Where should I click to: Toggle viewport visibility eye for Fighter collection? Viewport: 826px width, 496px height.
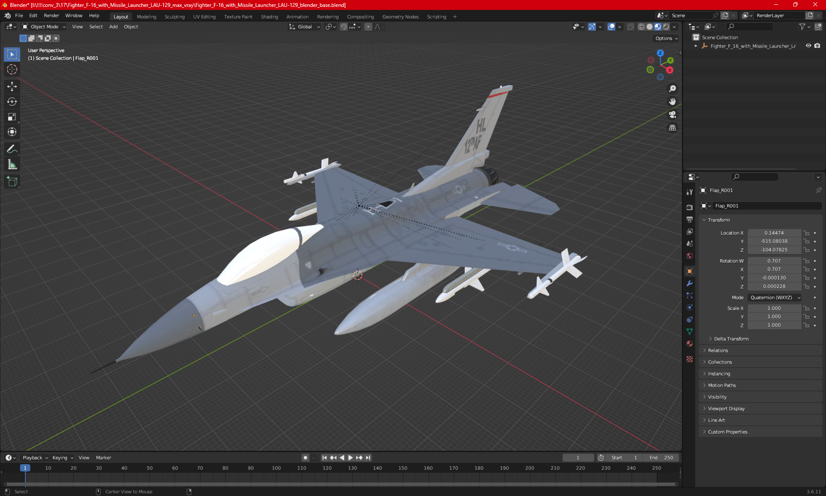(x=808, y=46)
